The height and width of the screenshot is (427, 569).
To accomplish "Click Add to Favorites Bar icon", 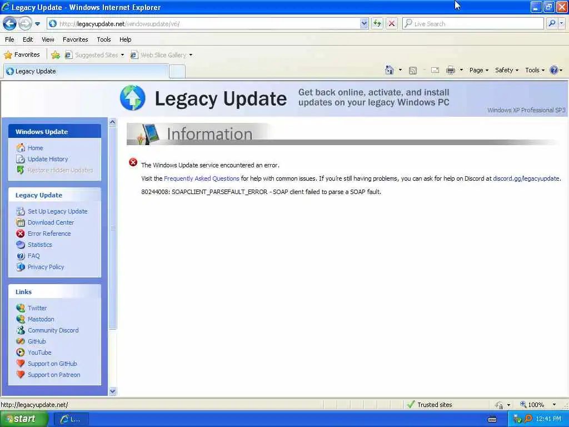I will click(x=56, y=55).
